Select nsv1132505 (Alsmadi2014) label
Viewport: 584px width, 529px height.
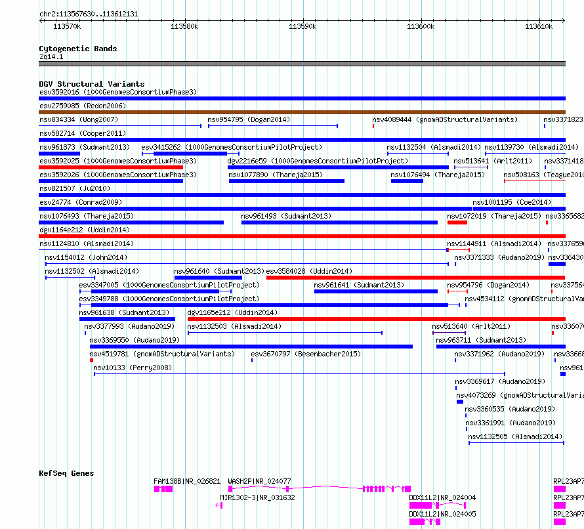click(515, 436)
